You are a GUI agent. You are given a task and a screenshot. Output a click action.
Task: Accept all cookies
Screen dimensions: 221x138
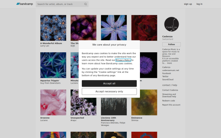(x=109, y=84)
